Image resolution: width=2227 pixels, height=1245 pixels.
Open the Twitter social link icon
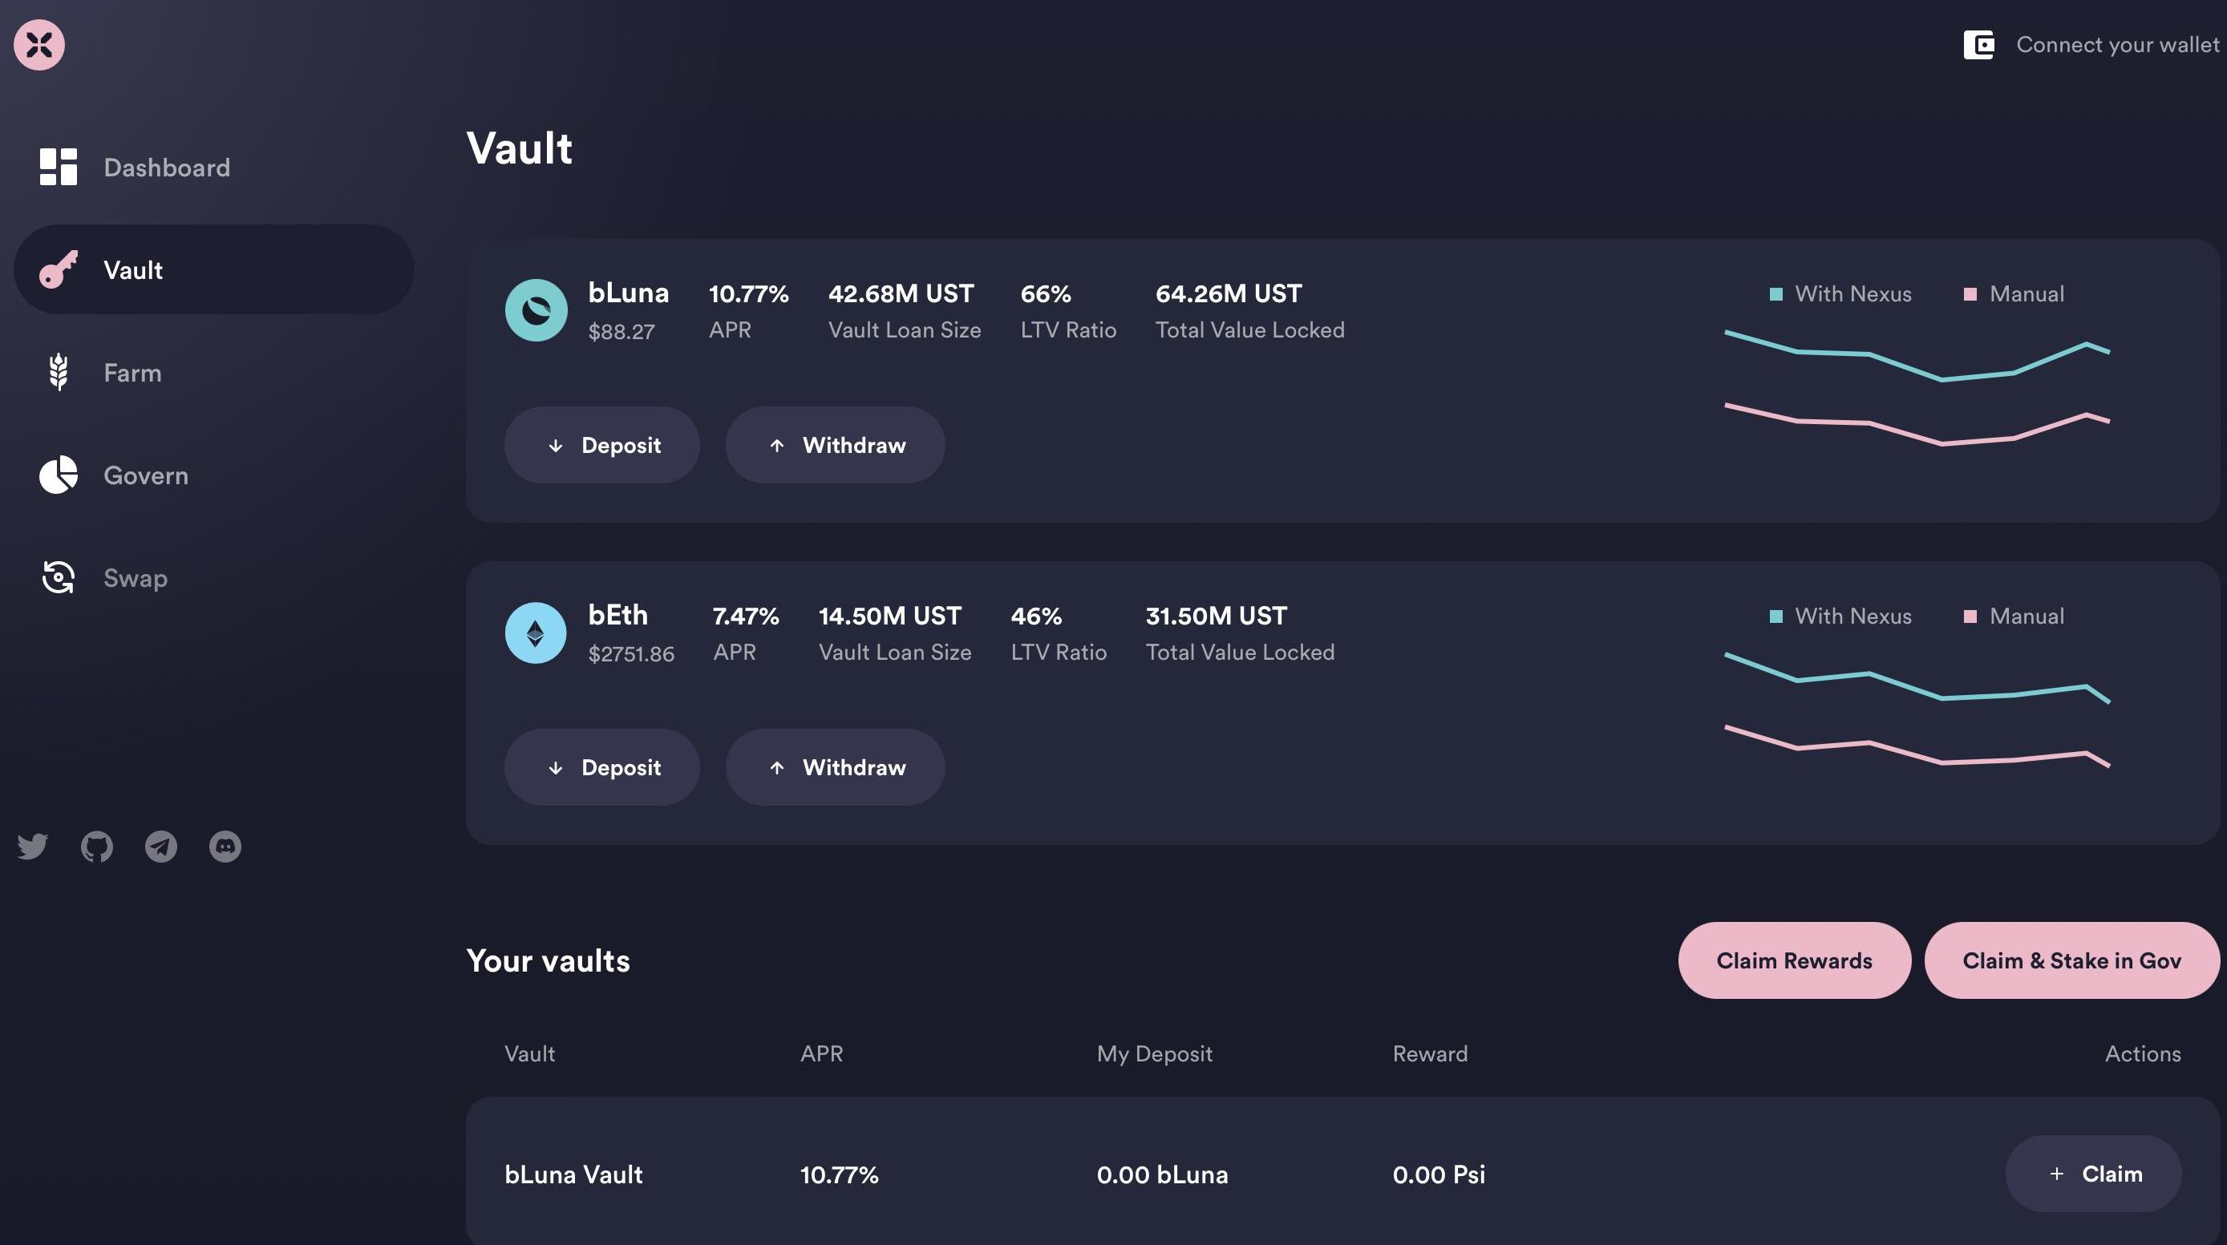tap(33, 846)
